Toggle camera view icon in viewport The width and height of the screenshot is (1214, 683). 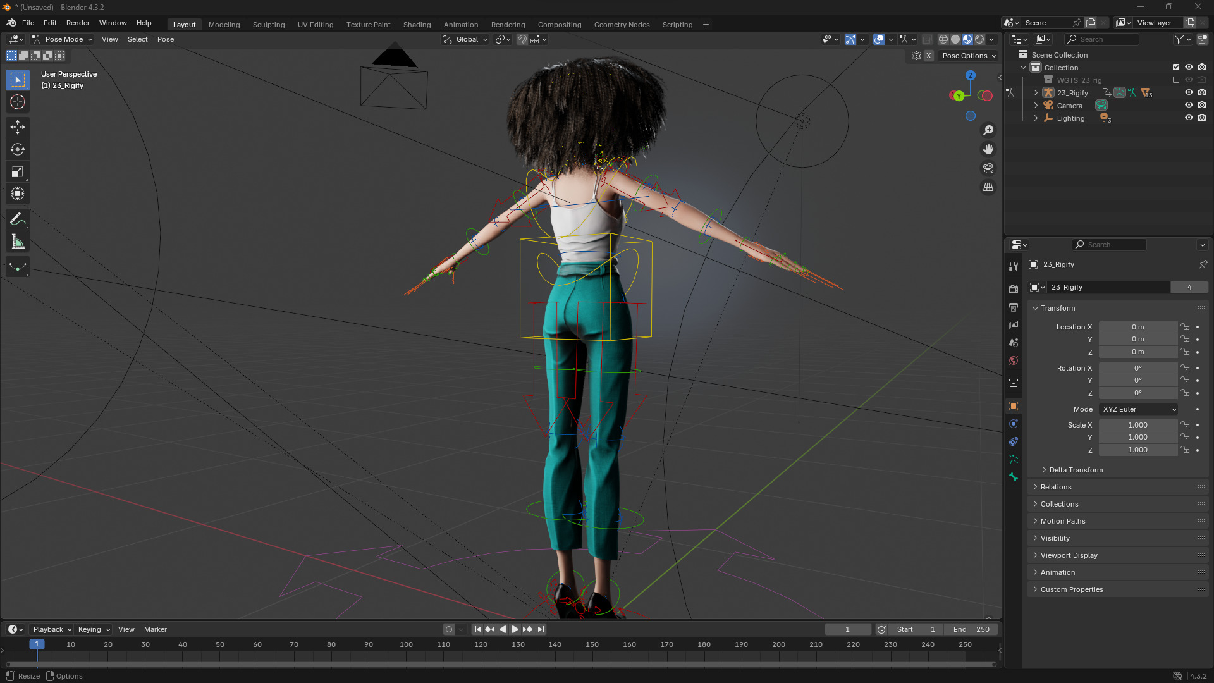point(988,169)
